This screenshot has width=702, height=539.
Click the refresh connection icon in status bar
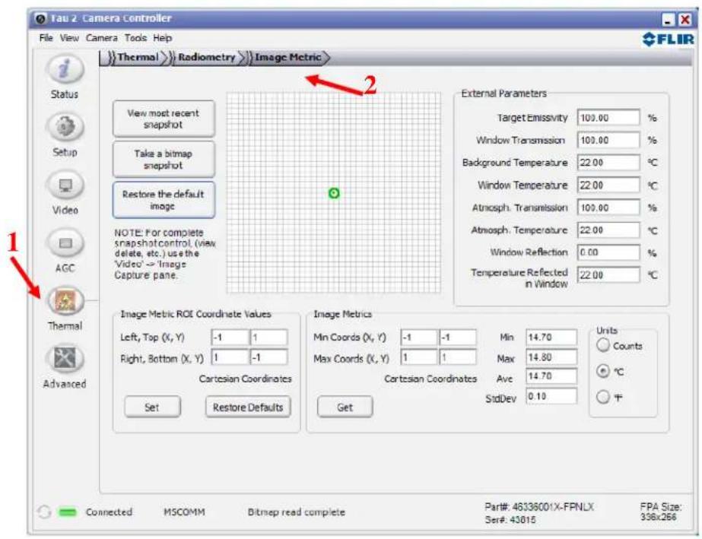[44, 512]
